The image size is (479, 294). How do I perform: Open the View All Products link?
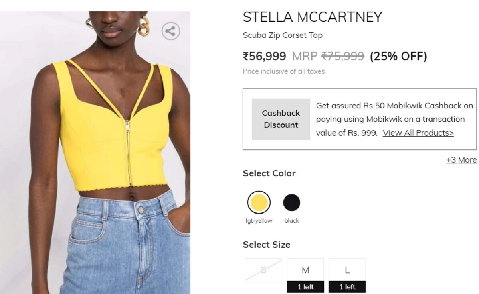418,133
